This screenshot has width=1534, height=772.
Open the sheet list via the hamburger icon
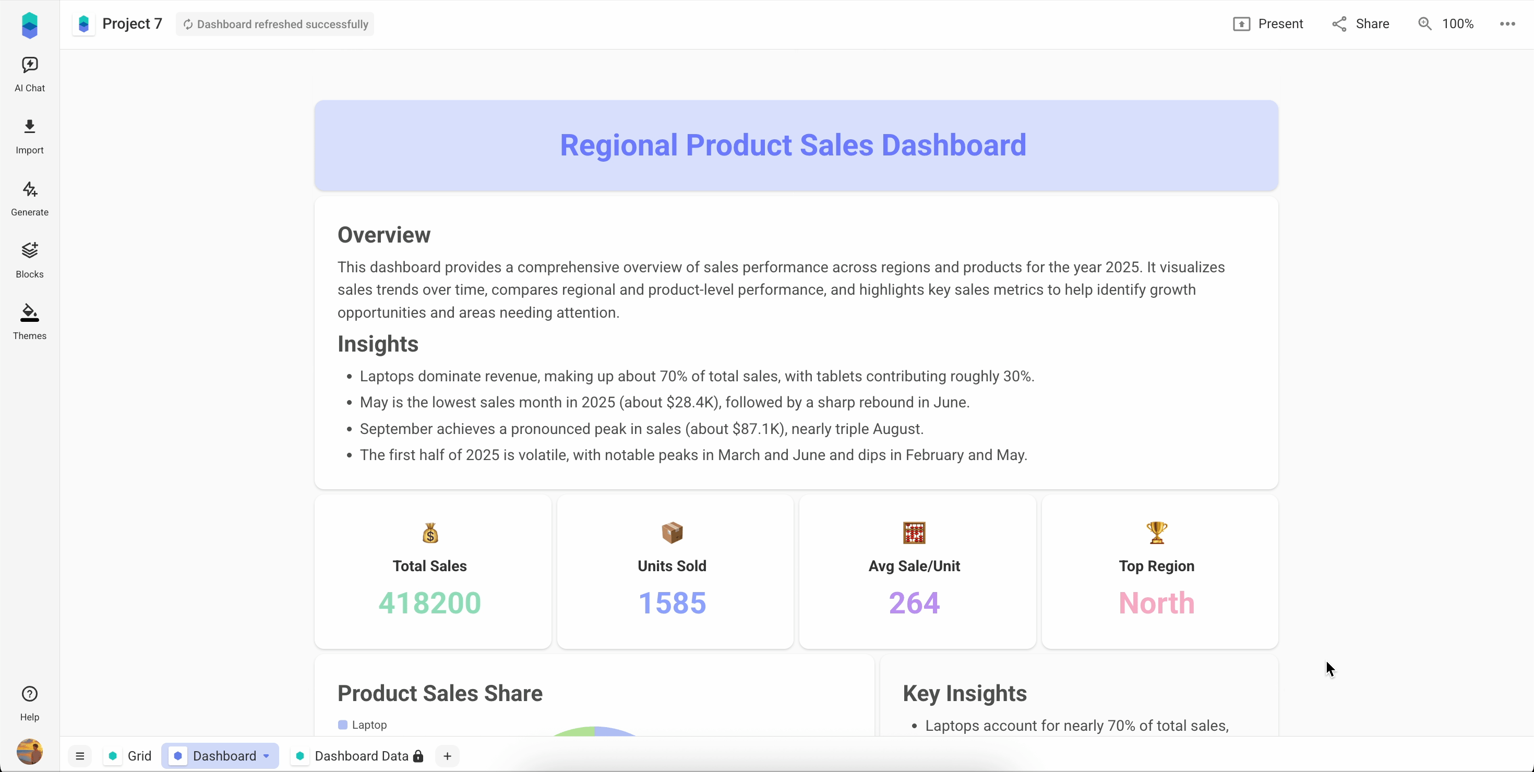coord(80,756)
